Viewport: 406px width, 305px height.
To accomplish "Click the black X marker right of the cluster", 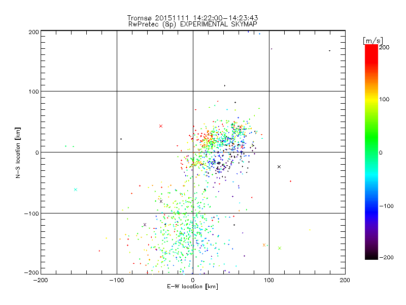I will coord(279,167).
